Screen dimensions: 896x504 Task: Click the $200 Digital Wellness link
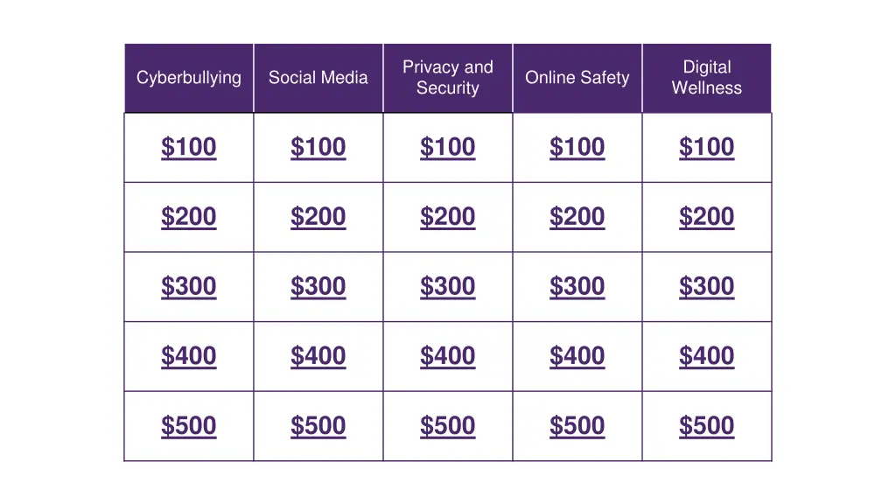click(x=706, y=217)
